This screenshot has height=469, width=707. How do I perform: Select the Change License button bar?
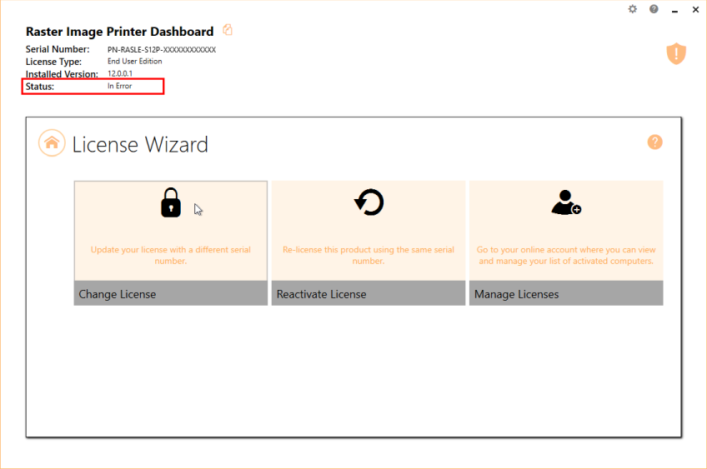171,294
